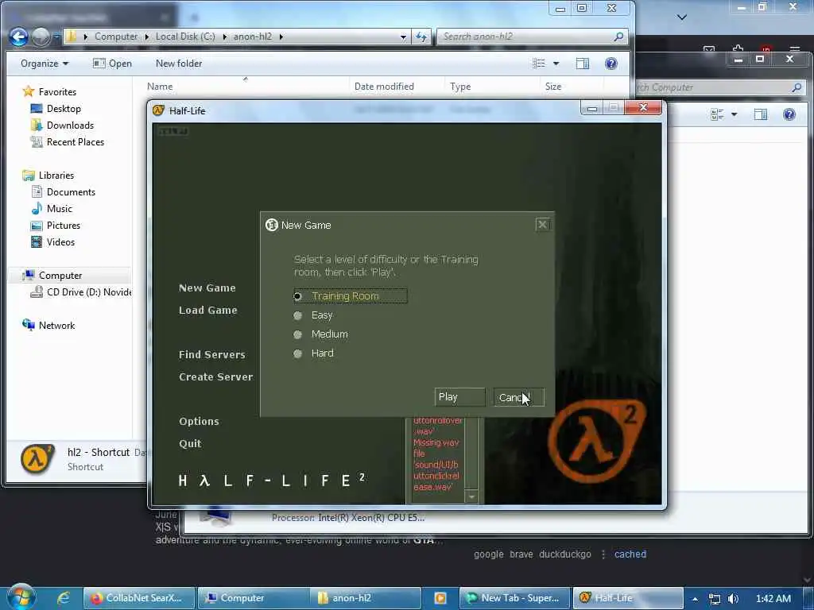814x610 pixels.
Task: Click the Steam icon in New Game title
Action: tap(272, 225)
